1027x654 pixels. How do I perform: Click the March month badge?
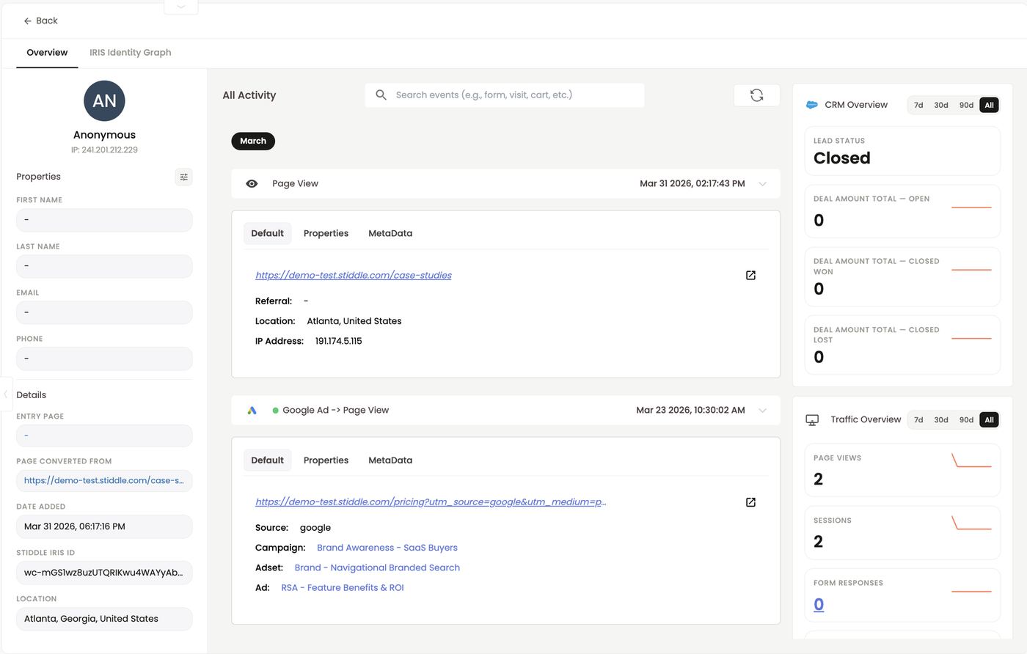click(253, 142)
